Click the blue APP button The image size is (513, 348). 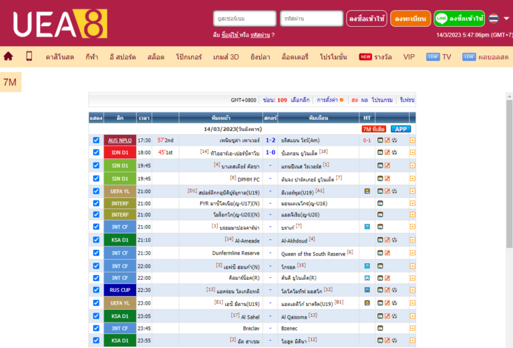(x=401, y=129)
